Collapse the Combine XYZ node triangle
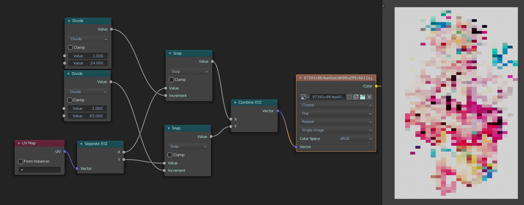This screenshot has width=524, height=205. coord(235,103)
